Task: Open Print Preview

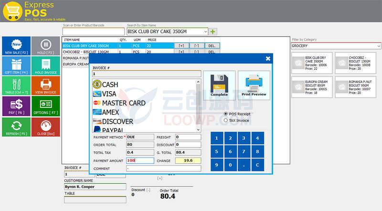Action: point(254,85)
